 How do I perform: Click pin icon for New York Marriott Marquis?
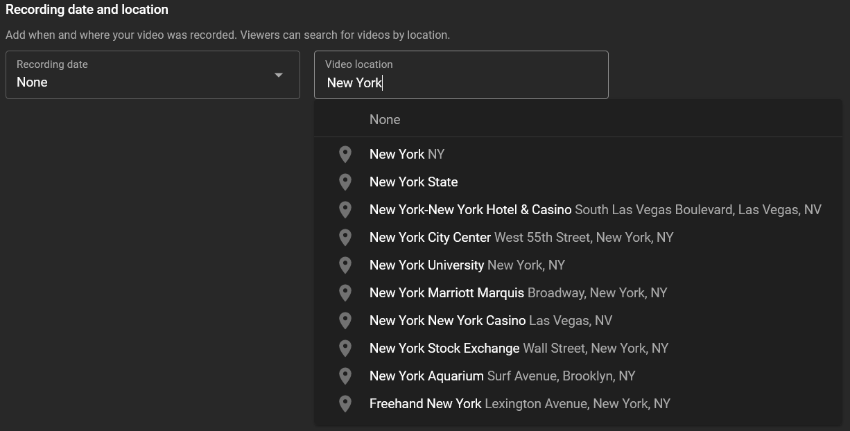345,293
